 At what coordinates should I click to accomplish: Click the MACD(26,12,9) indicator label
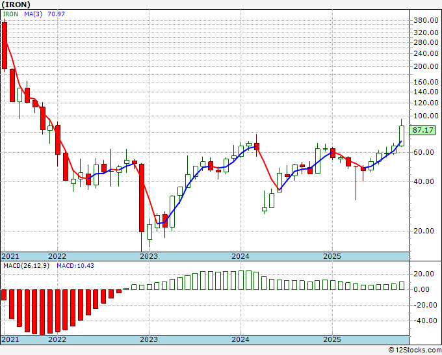26,266
